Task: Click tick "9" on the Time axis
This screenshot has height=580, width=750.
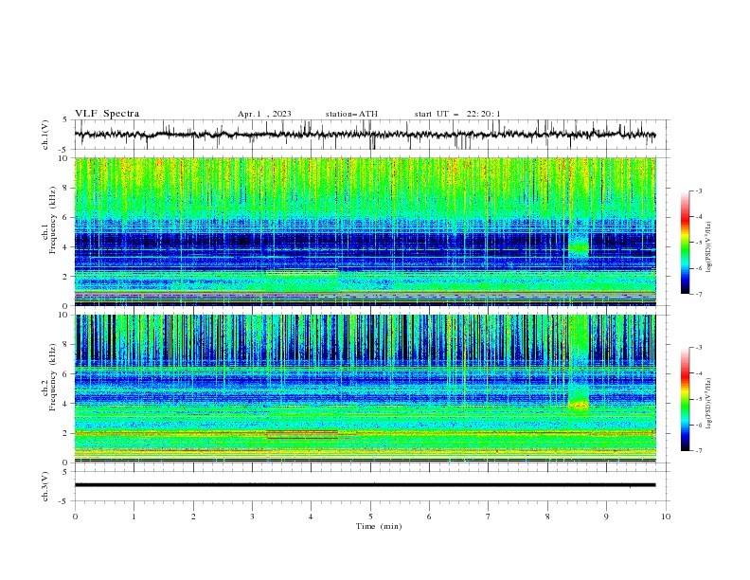Action: point(606,517)
